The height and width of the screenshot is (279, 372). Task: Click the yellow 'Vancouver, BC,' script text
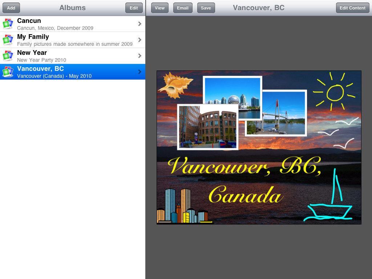point(245,166)
